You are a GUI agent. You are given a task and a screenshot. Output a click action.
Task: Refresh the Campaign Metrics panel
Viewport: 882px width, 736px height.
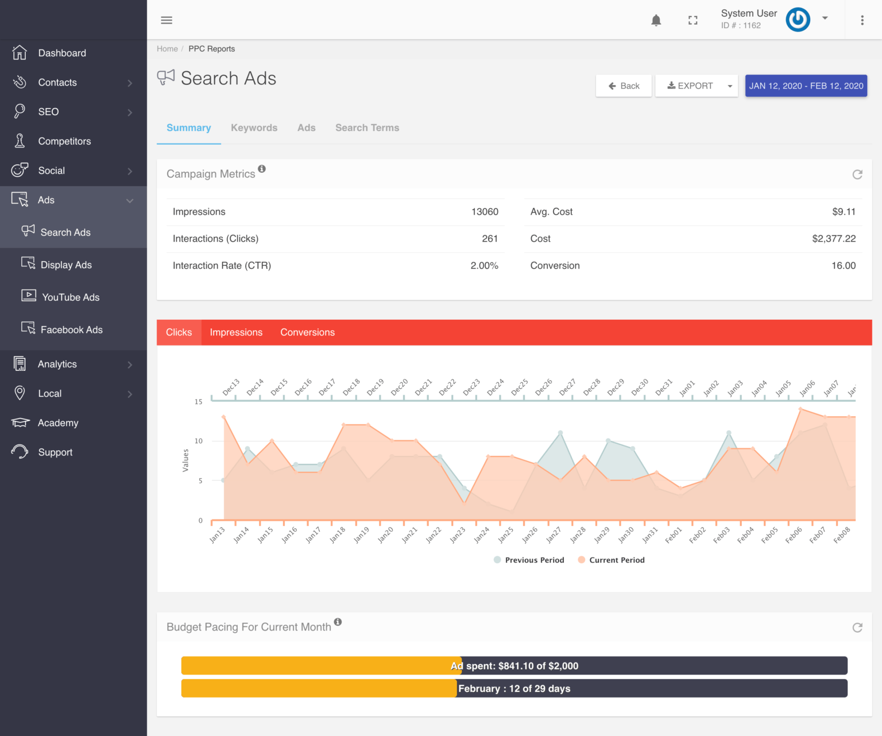click(x=857, y=174)
